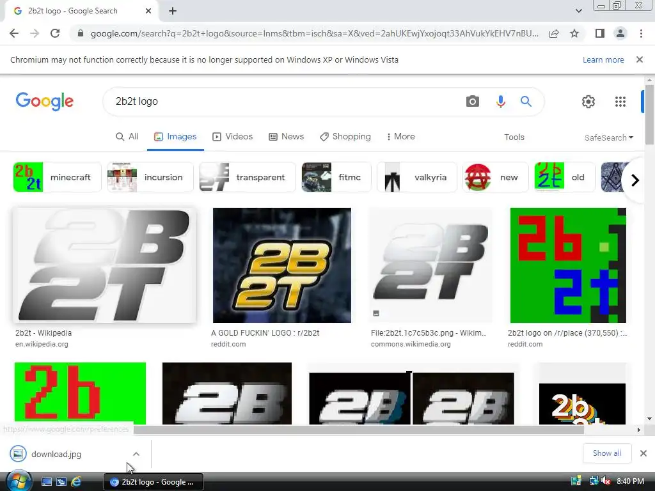Reload the current page
The image size is (655, 491).
(55, 33)
